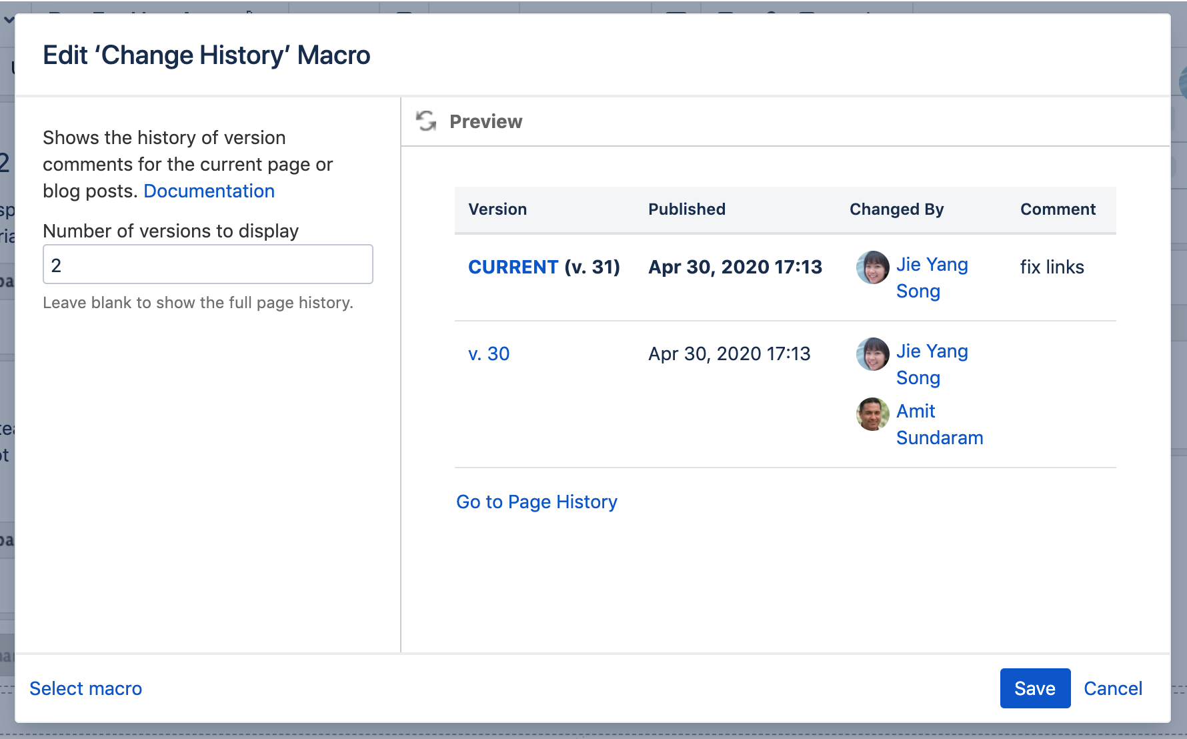The image size is (1187, 739).
Task: Open the CURRENT (v. 31) version link
Action: 513,267
